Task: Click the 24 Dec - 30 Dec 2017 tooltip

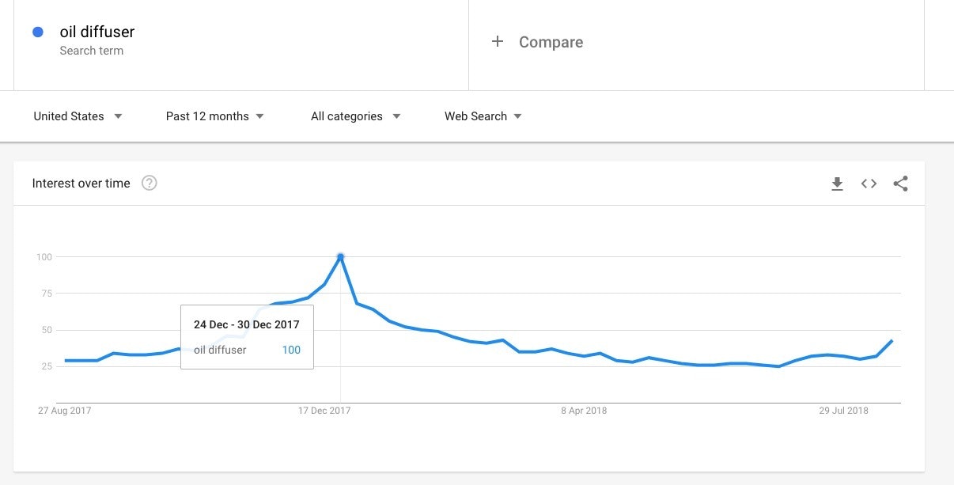Action: [247, 336]
